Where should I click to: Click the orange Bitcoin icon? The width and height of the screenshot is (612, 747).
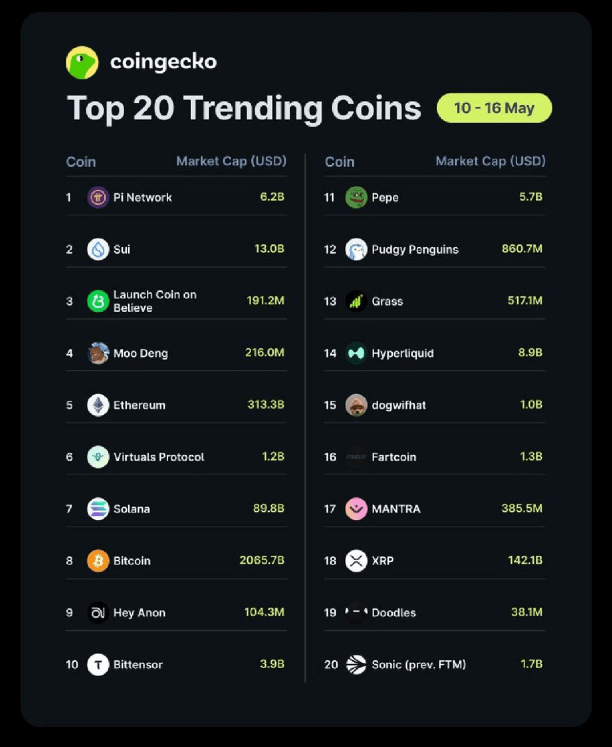[98, 561]
